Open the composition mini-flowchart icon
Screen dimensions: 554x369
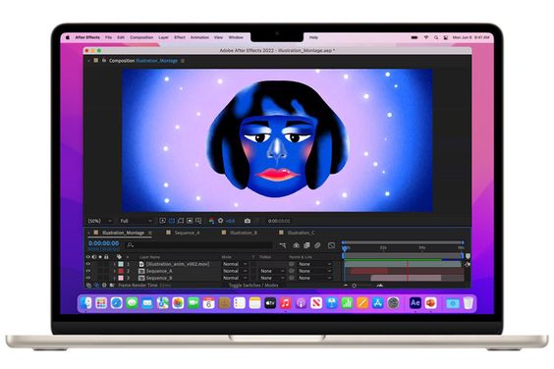click(282, 245)
